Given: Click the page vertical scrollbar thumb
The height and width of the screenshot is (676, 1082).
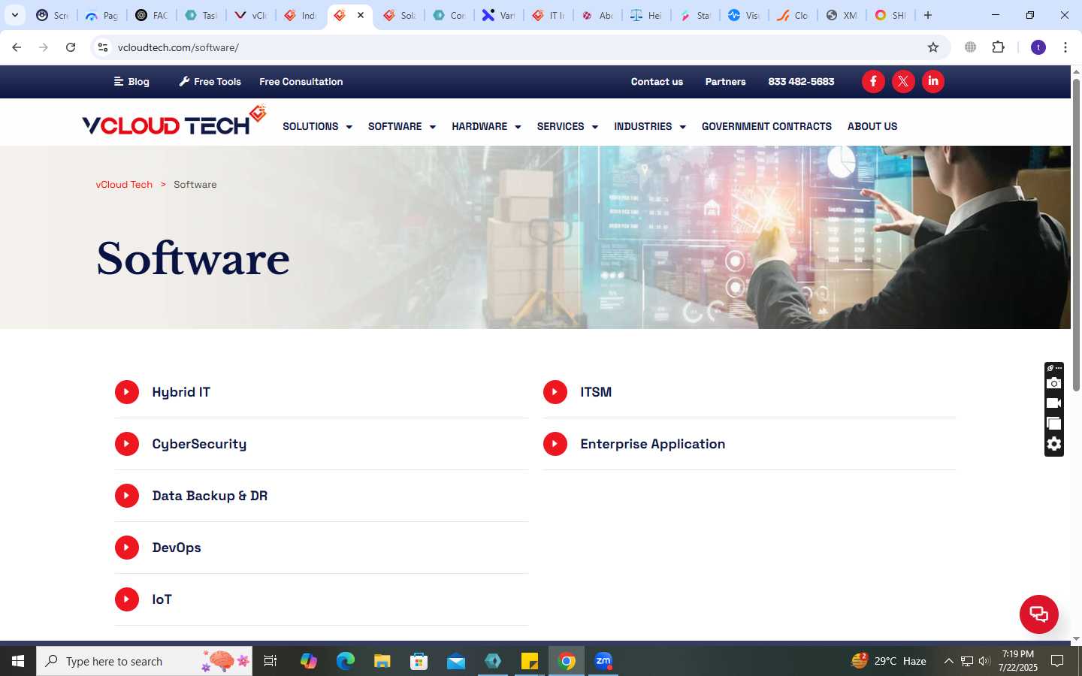Looking at the screenshot, I should (1076, 234).
